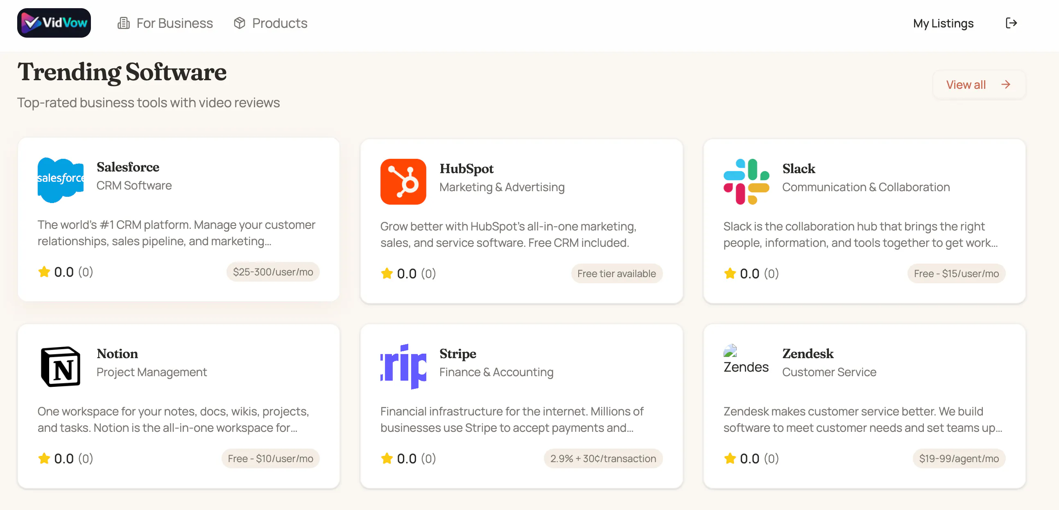The height and width of the screenshot is (510, 1059).
Task: Click the Salesforce cloud logo
Action: tap(61, 180)
